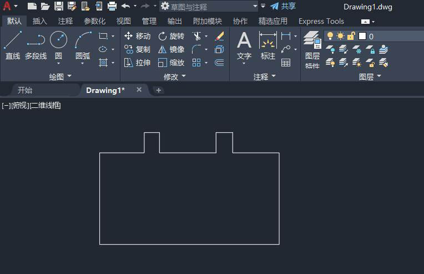
Task: Add a new drawing tab with plus
Action: click(159, 90)
